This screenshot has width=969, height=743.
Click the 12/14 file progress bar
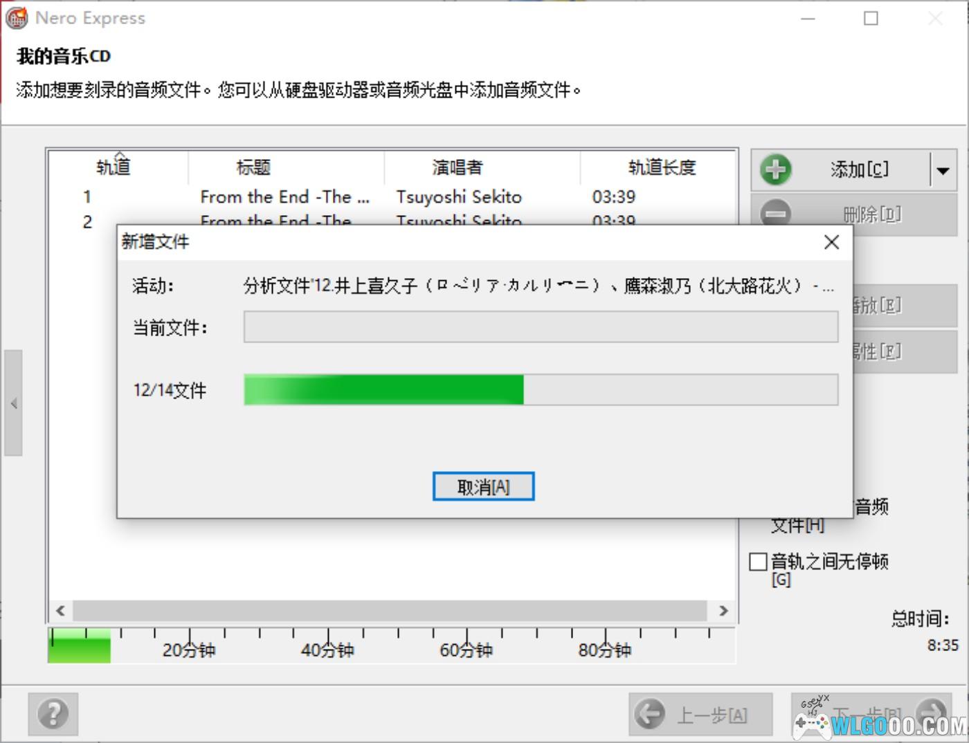(x=541, y=390)
